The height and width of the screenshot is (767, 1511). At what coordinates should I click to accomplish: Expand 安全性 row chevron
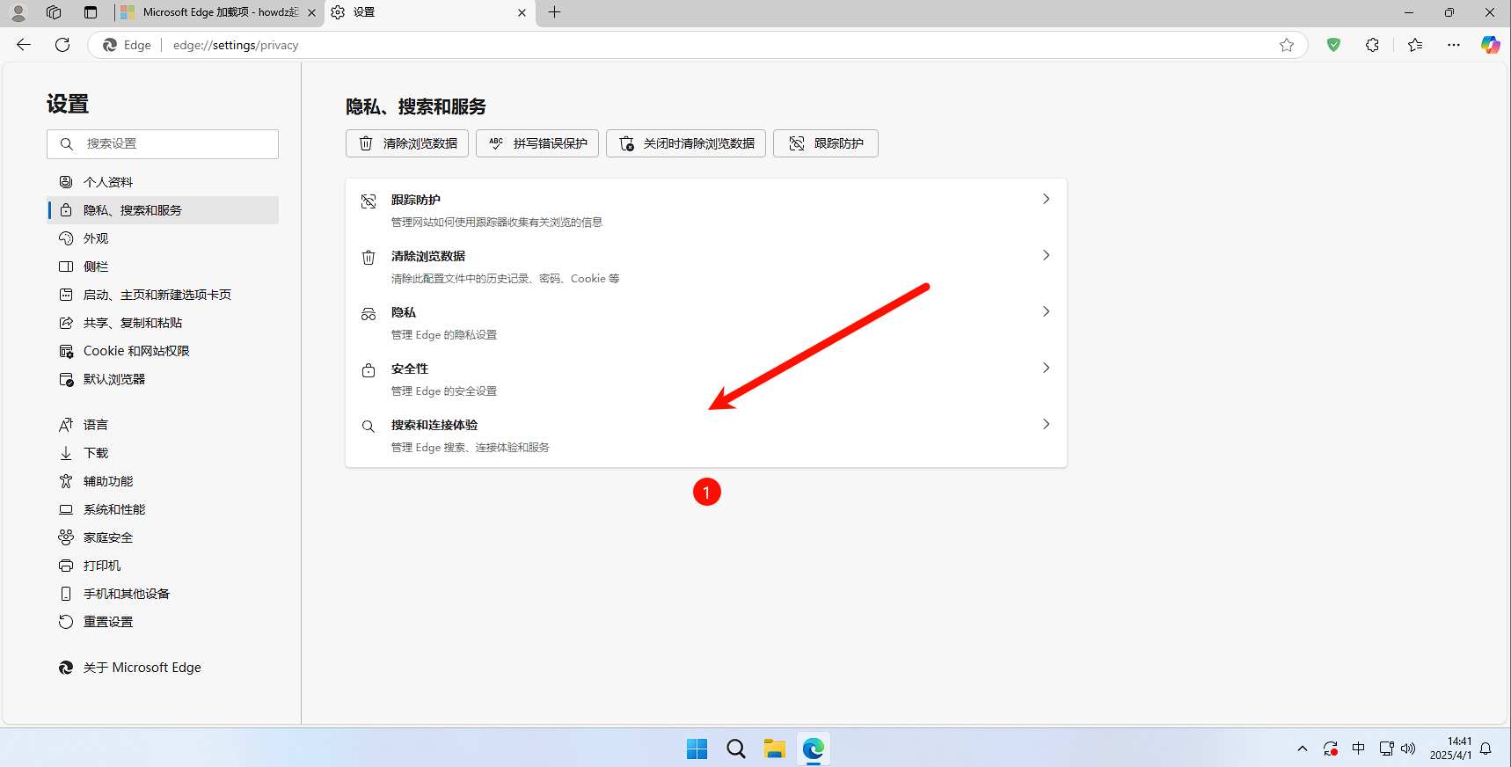point(1046,368)
